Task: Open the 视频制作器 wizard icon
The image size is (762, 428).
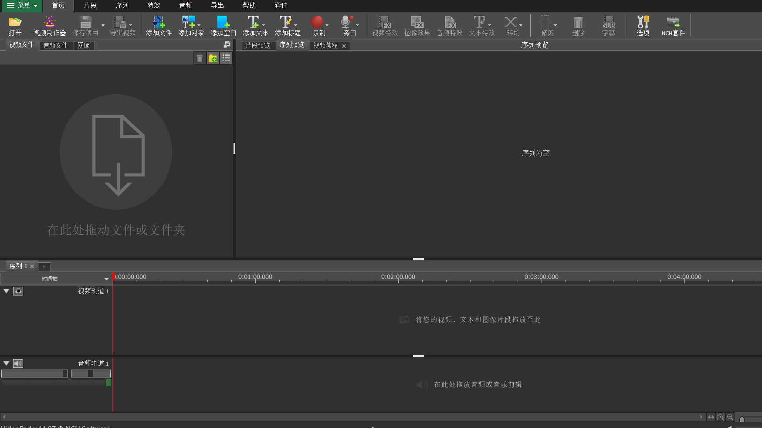Action: tap(50, 25)
